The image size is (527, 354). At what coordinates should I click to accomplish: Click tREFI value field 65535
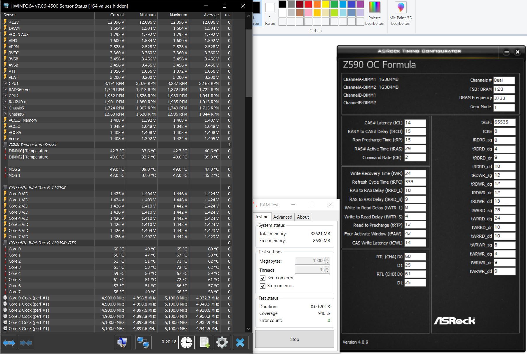(504, 122)
